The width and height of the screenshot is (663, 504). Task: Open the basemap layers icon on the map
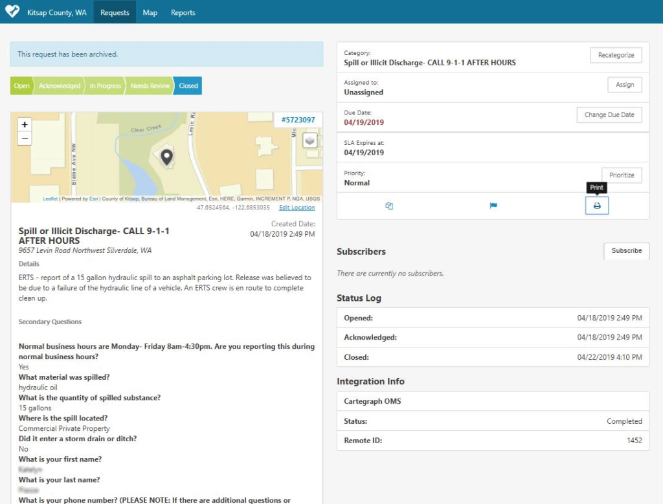coord(309,140)
